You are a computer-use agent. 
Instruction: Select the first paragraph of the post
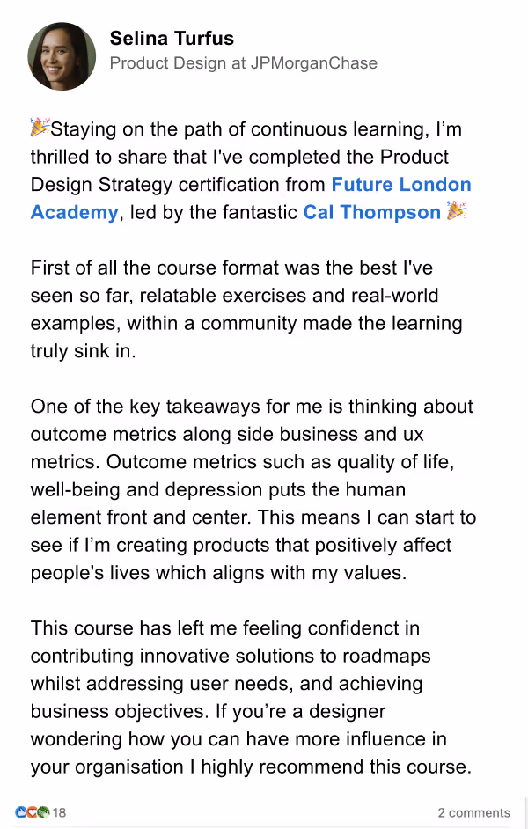pos(251,170)
